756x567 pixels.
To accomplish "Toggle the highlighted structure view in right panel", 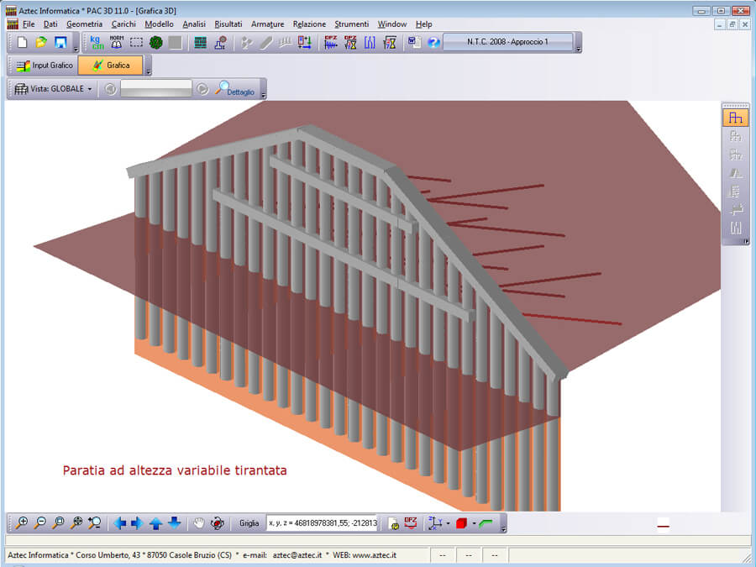I will pos(736,118).
